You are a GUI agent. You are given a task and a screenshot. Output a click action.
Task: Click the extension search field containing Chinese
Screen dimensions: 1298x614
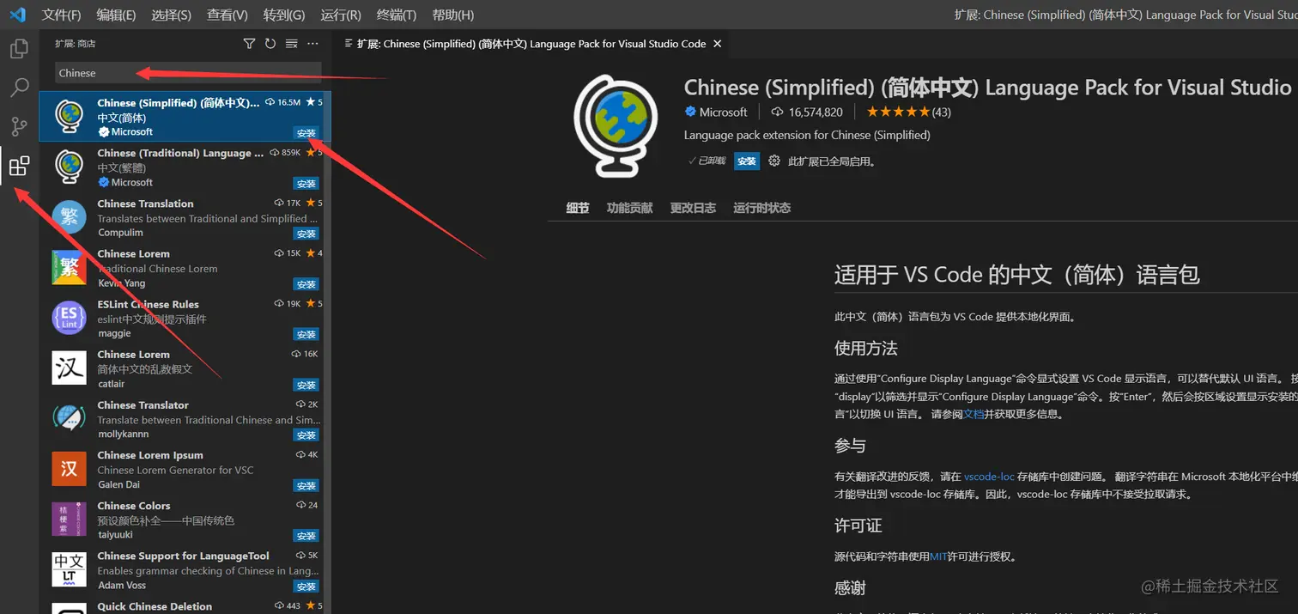coord(188,73)
